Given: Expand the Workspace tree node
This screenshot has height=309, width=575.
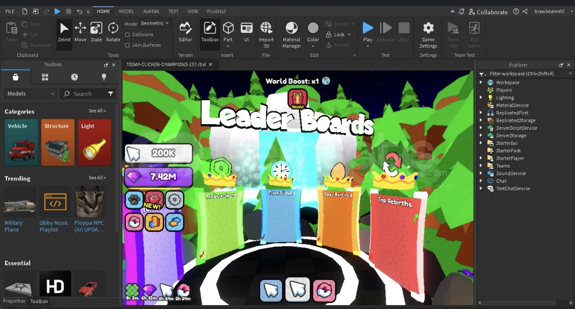Looking at the screenshot, I should click(481, 83).
